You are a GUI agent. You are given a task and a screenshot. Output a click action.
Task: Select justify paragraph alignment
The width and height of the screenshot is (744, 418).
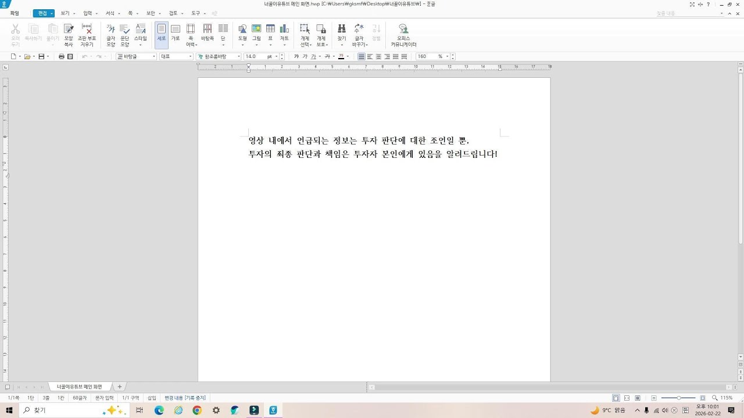coord(362,56)
